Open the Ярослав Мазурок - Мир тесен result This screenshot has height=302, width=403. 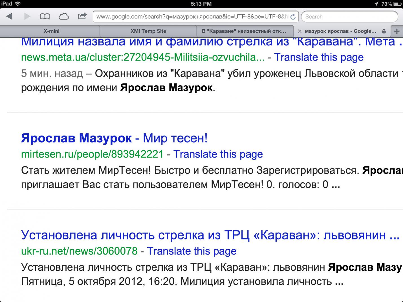(x=114, y=138)
